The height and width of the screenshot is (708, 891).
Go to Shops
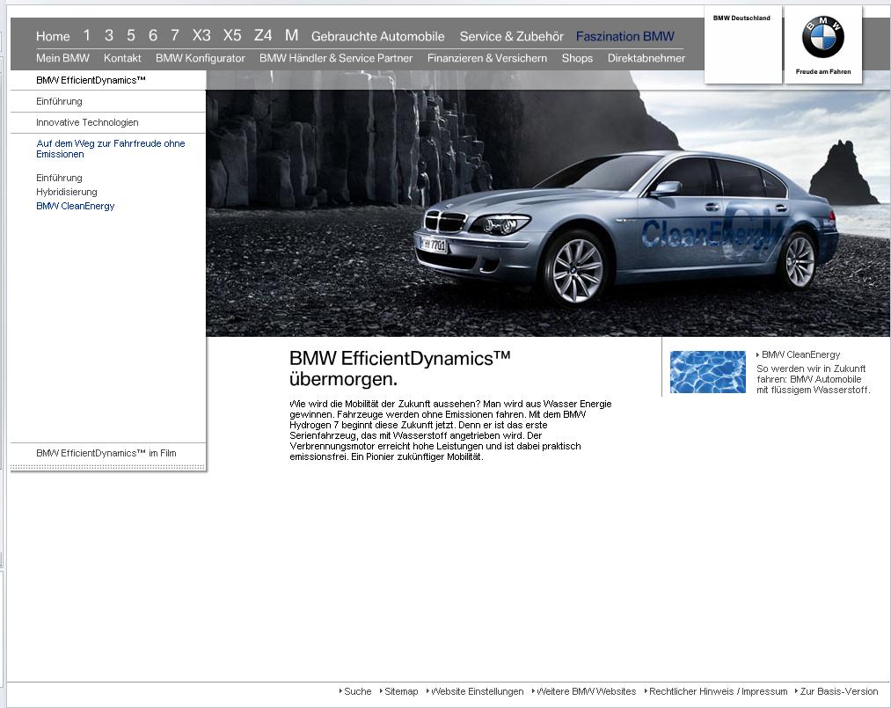coord(577,58)
